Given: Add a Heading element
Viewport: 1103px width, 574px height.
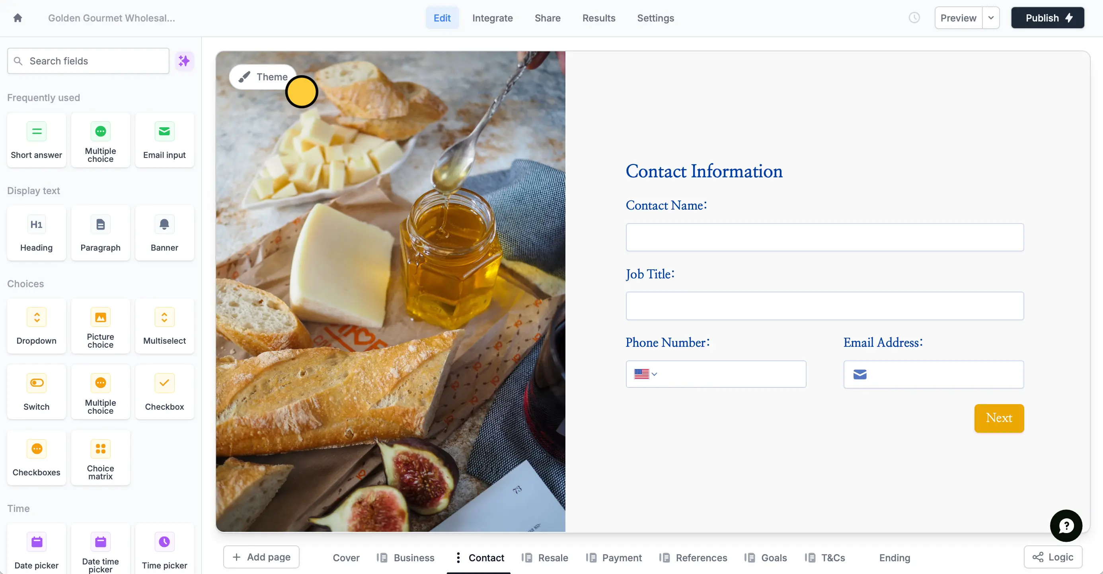Looking at the screenshot, I should (36, 233).
